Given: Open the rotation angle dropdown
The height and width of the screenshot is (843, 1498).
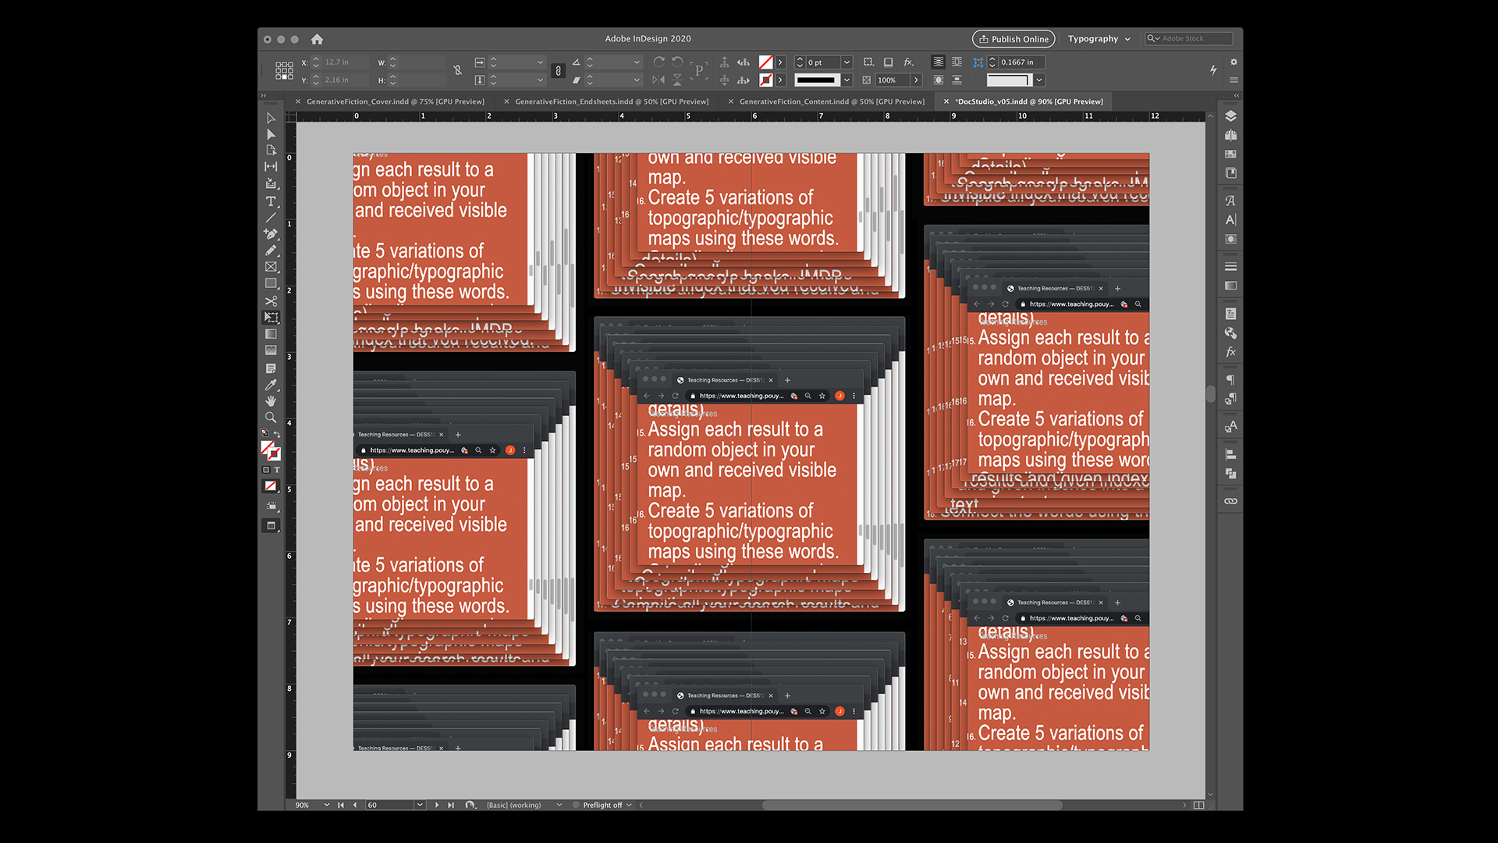Looking at the screenshot, I should (637, 62).
